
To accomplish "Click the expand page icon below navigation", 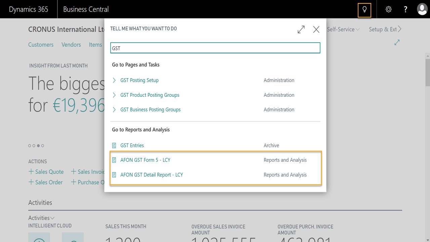I will 397,42.
